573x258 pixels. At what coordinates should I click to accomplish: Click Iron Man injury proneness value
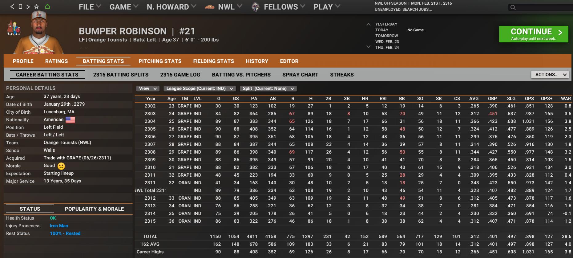(59, 226)
